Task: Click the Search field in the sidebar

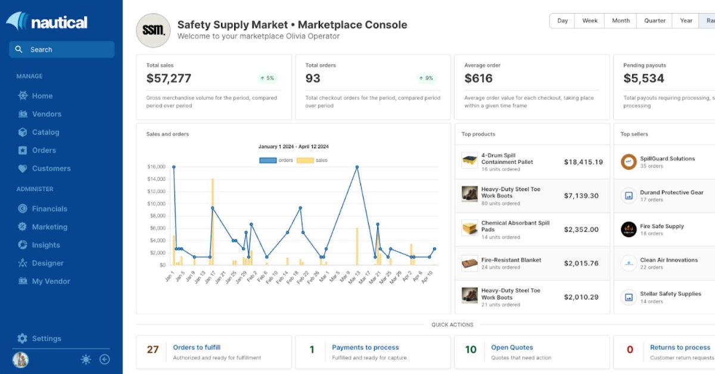Action: point(61,49)
